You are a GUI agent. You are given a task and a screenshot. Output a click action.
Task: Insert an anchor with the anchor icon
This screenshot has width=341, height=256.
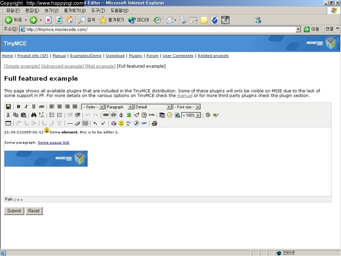click(121, 115)
